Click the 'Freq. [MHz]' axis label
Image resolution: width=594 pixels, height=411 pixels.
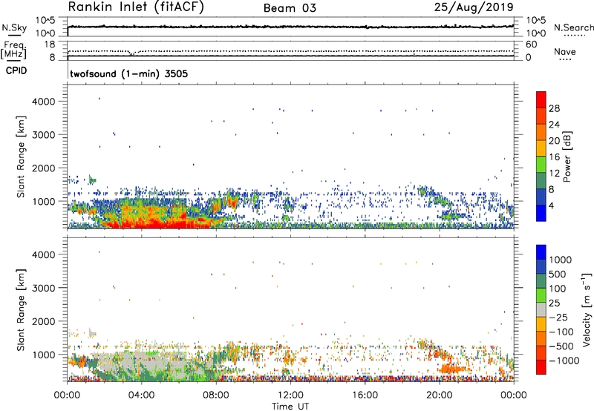tap(14, 50)
